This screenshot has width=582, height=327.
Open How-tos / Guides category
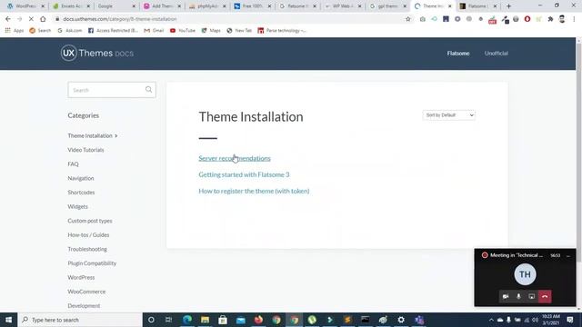point(88,234)
